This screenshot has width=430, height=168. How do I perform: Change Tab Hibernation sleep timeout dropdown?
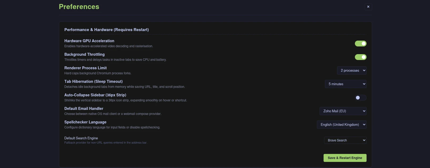pos(346,84)
